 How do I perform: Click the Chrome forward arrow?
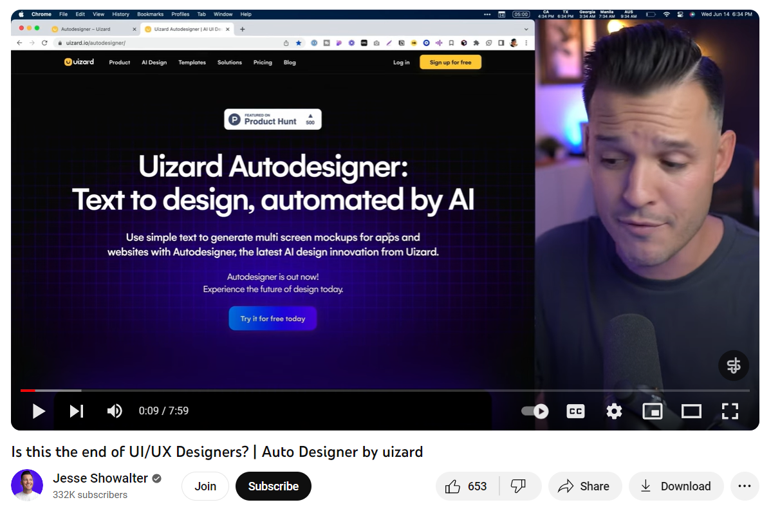point(32,42)
